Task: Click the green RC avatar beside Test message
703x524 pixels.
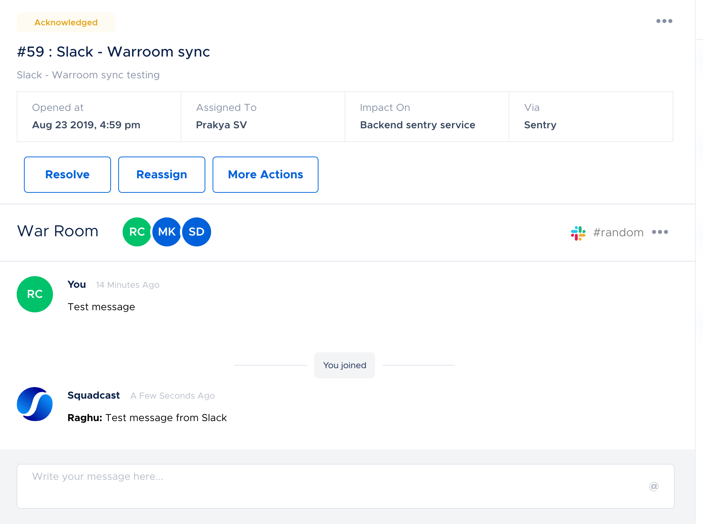Action: [35, 294]
